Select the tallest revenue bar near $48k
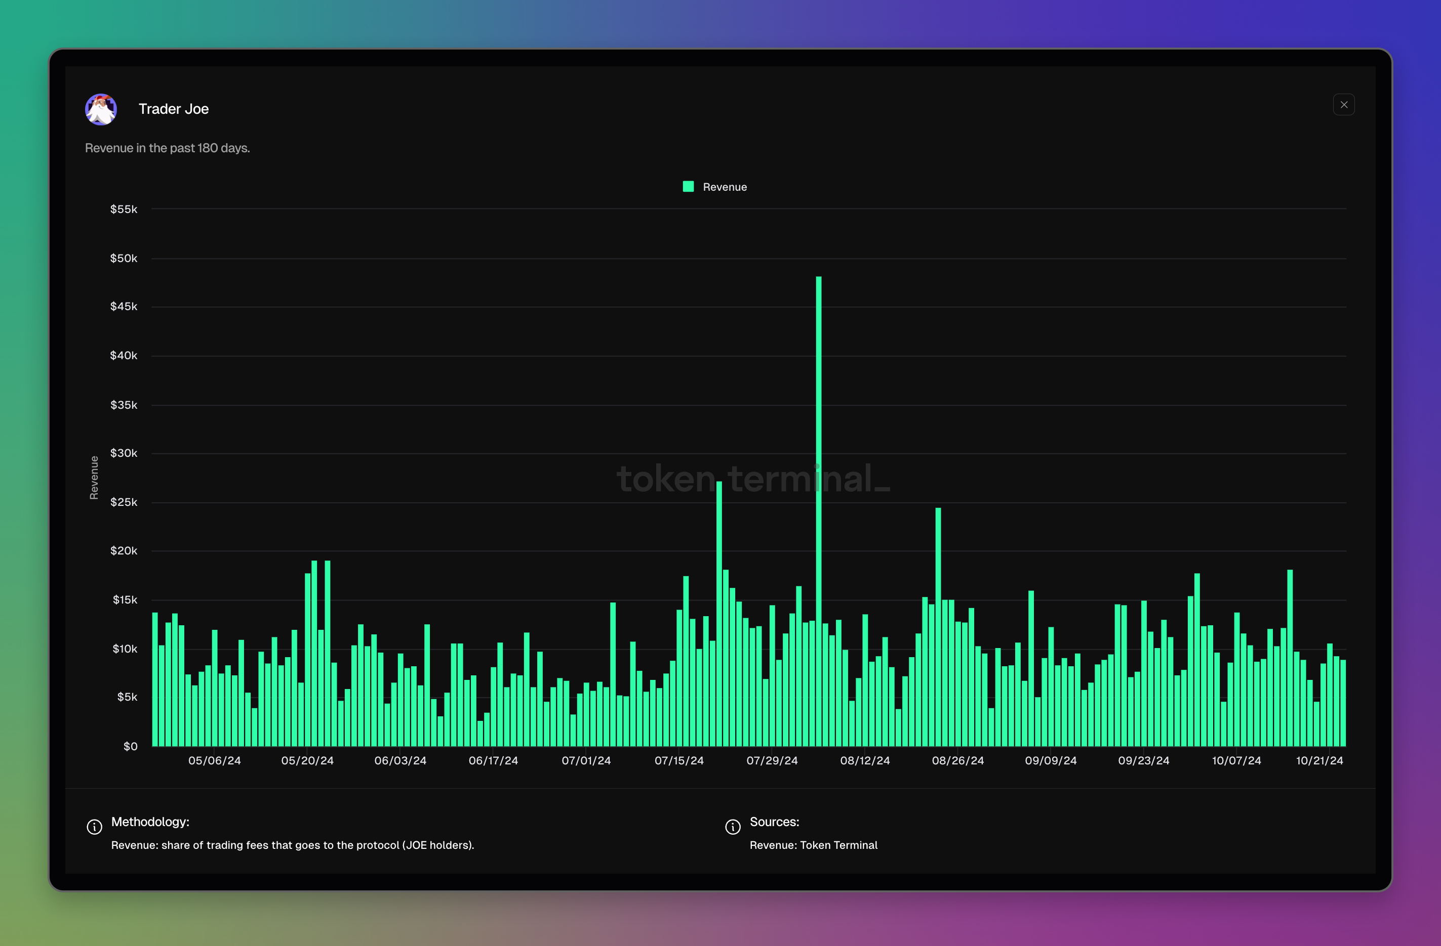Screen dimensions: 1441x946 tap(819, 511)
